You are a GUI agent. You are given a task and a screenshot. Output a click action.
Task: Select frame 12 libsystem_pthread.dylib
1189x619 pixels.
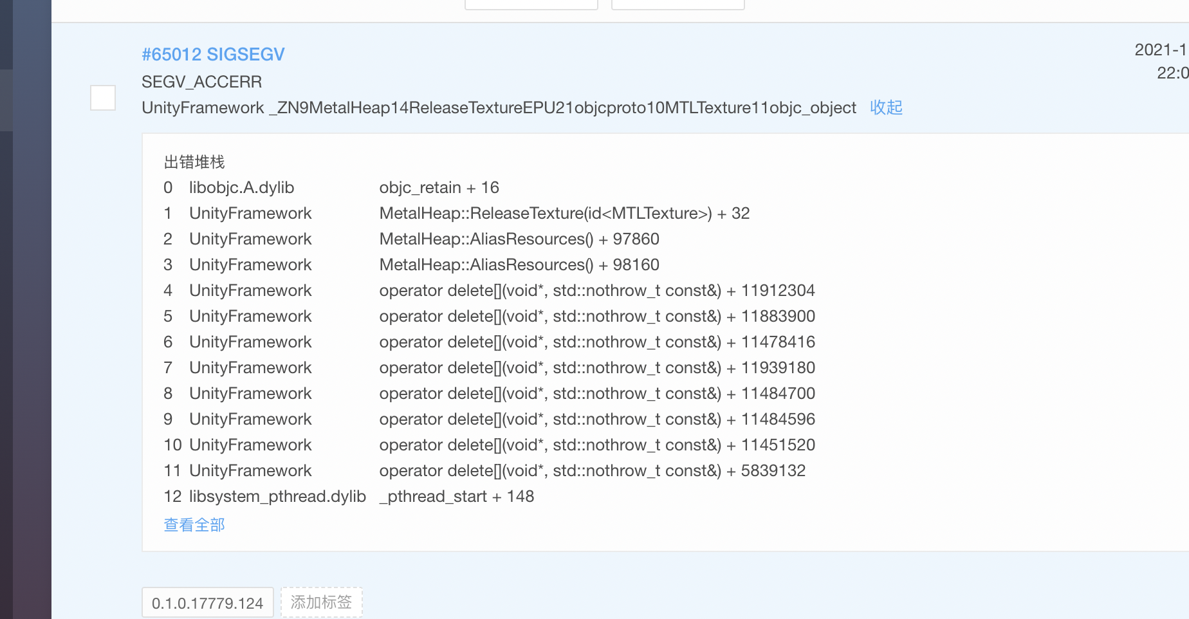pos(277,496)
